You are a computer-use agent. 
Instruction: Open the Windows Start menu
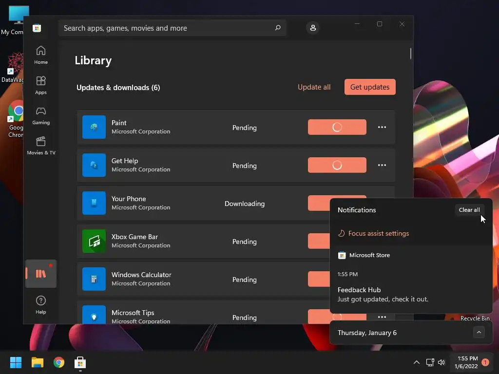point(16,362)
